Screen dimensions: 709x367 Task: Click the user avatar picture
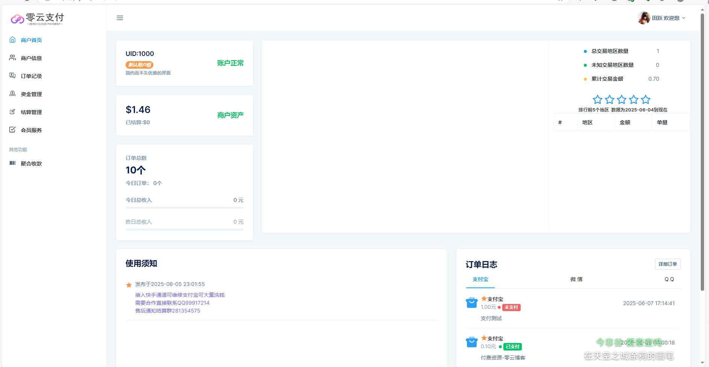pyautogui.click(x=644, y=18)
